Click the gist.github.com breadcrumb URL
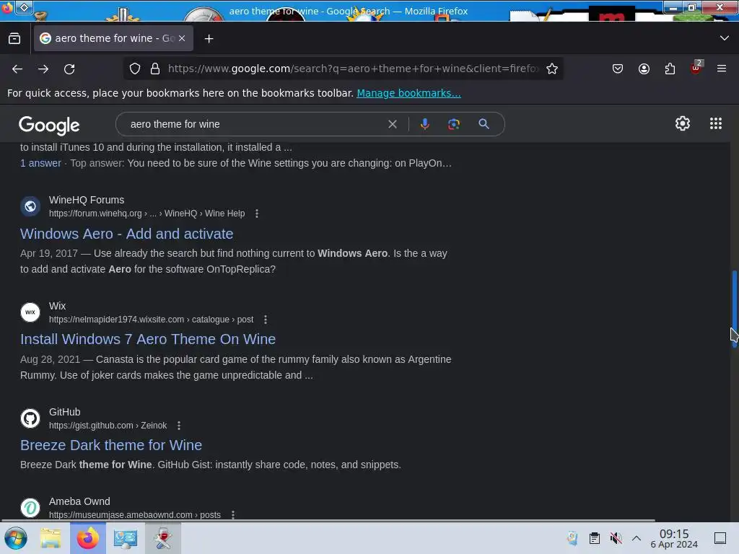739x554 pixels. pos(108,426)
